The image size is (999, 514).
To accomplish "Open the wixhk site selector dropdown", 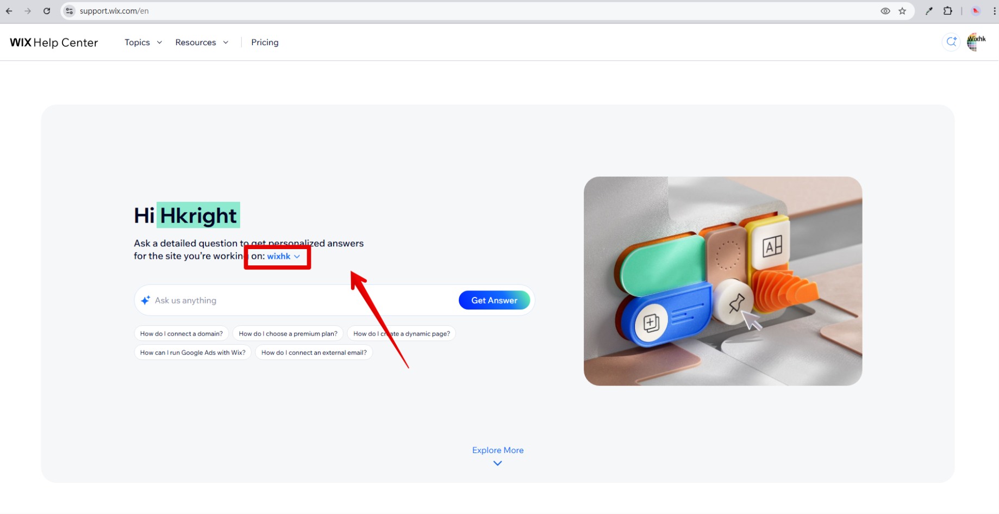I will 283,256.
